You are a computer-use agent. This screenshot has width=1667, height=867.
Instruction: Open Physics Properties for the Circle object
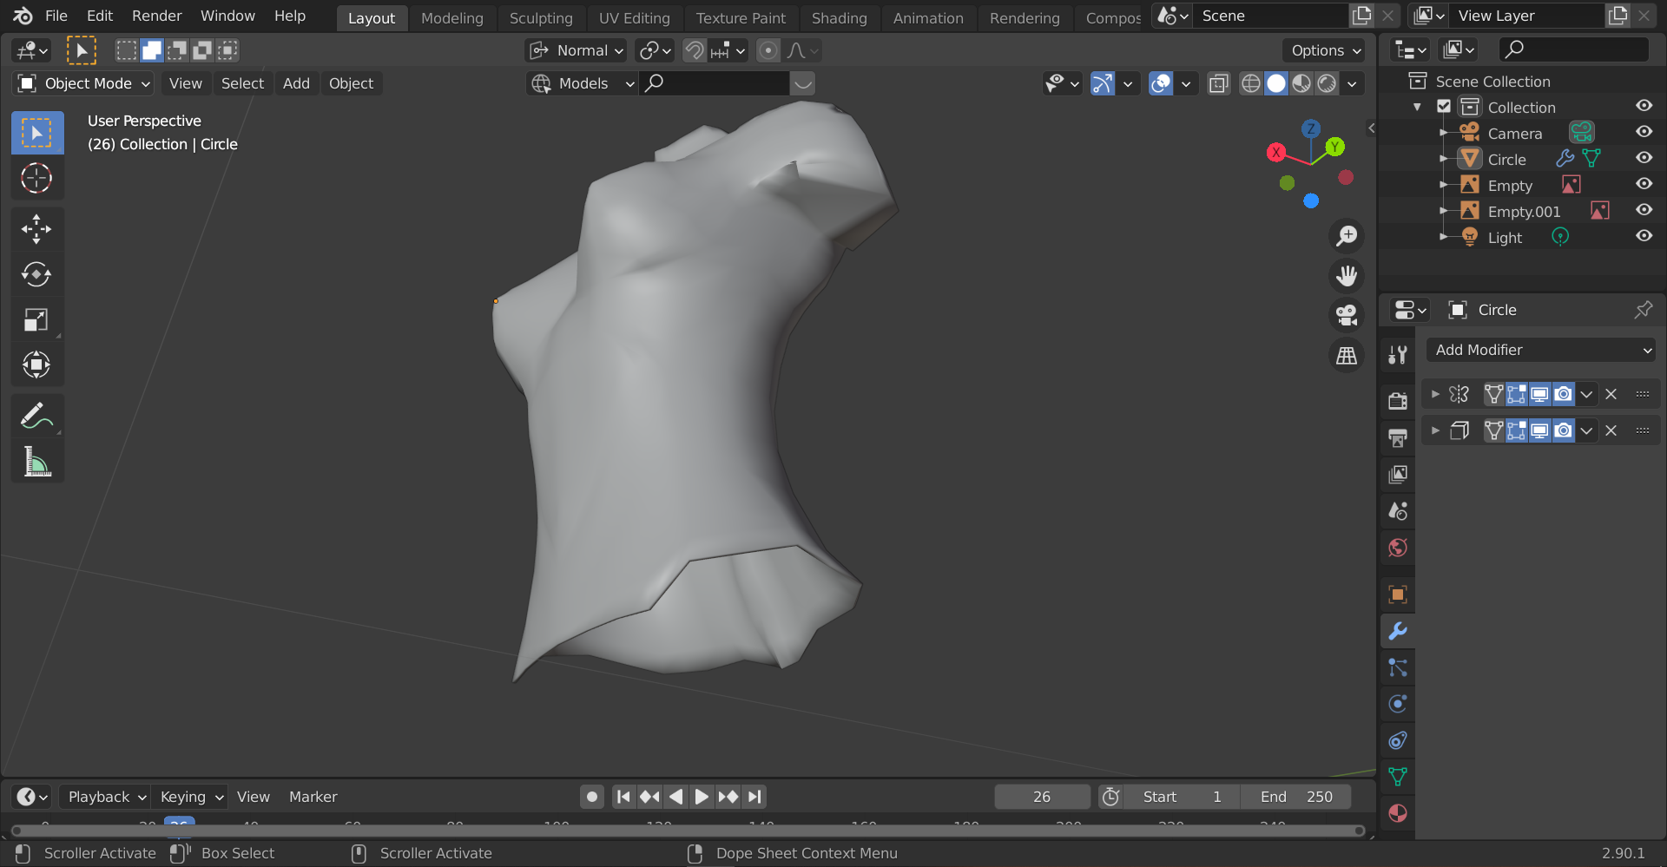click(x=1397, y=704)
